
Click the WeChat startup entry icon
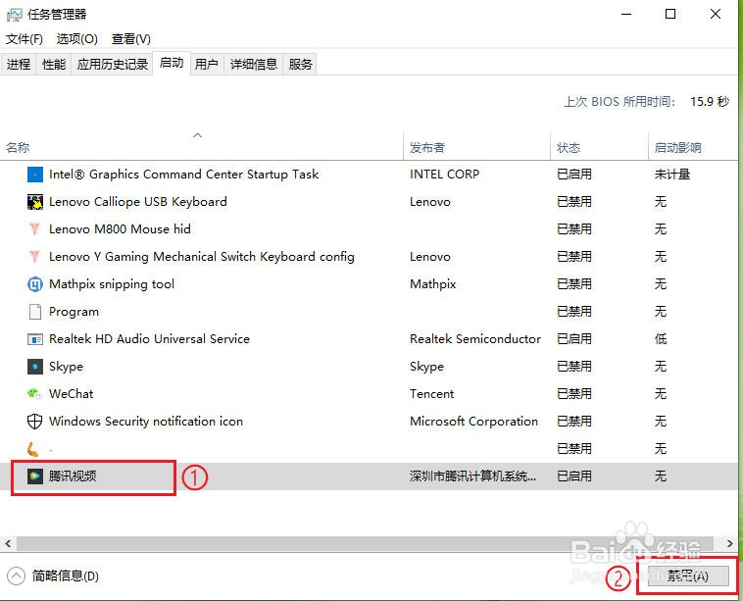click(35, 394)
